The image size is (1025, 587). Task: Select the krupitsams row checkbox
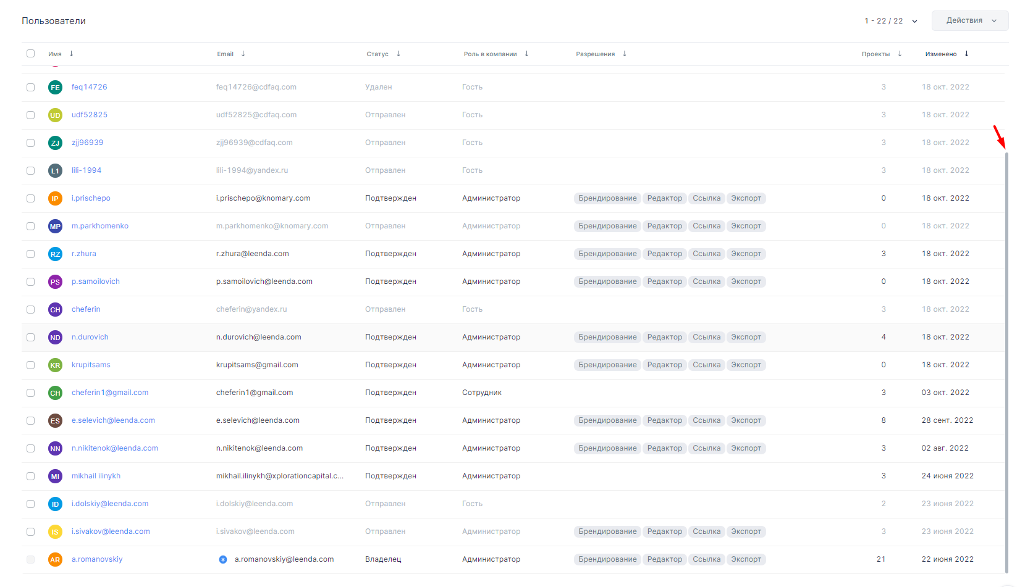(30, 365)
